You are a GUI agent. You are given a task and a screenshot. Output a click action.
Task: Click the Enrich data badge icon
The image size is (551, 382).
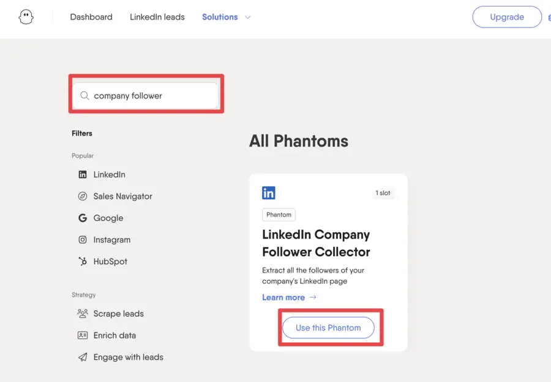(83, 335)
